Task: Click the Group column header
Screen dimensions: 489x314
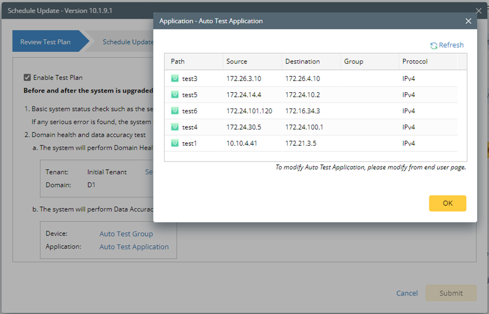Action: [x=353, y=61]
